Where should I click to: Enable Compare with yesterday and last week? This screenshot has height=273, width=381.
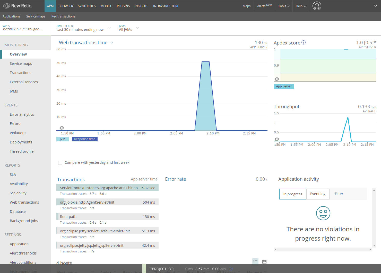(60, 163)
